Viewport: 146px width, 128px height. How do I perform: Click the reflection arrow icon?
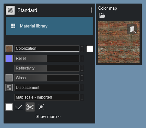tap(19, 107)
